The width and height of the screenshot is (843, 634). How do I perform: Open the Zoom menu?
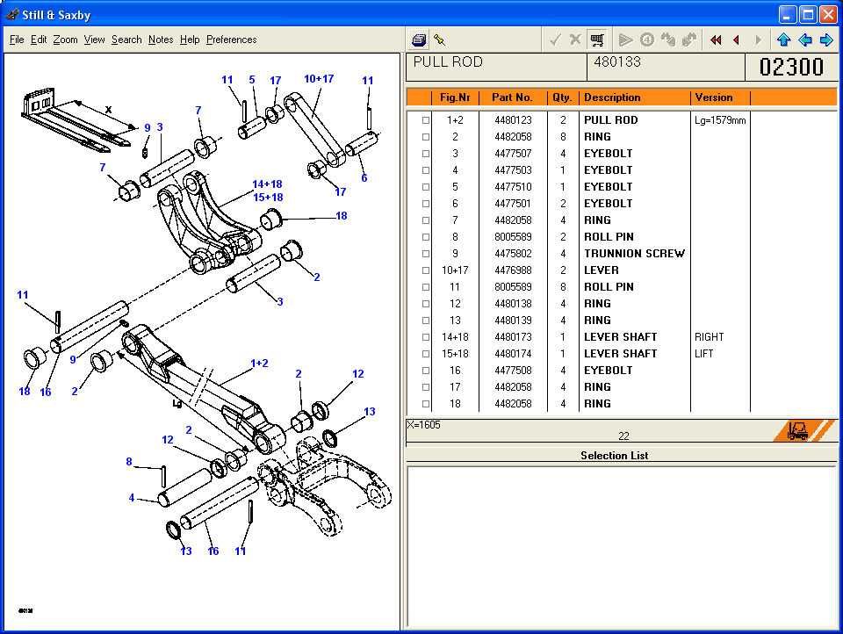(65, 40)
